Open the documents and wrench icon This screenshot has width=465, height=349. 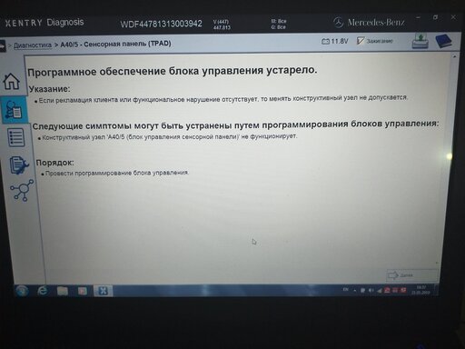coord(19,165)
